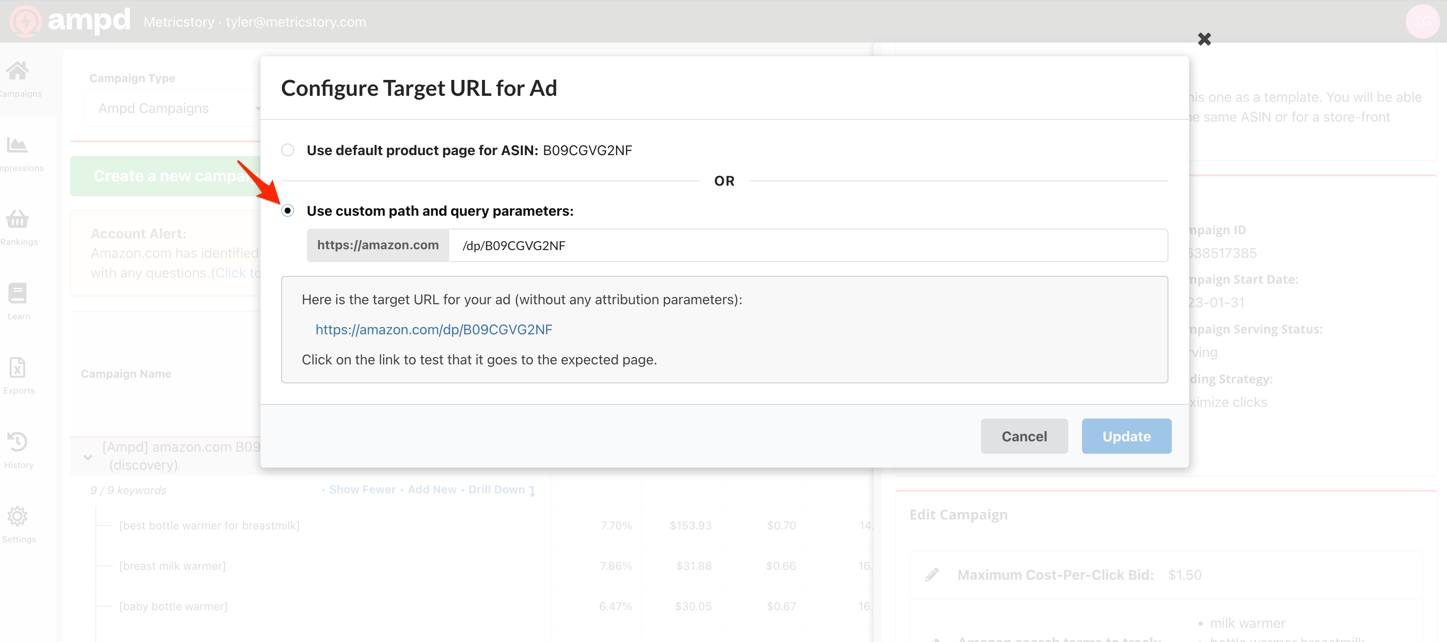The height and width of the screenshot is (642, 1447).
Task: Click the Update button
Action: tap(1126, 436)
